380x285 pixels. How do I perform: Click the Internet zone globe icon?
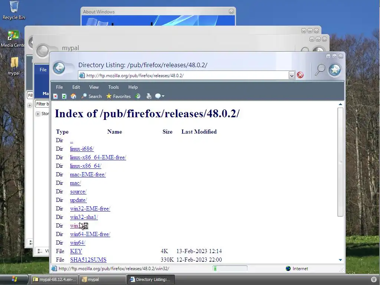tap(288, 269)
